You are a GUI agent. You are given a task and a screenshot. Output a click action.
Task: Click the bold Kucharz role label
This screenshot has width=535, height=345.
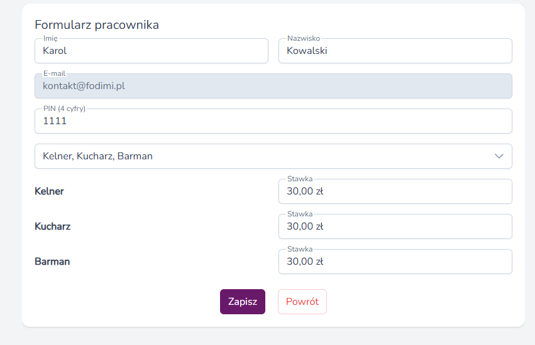[53, 226]
